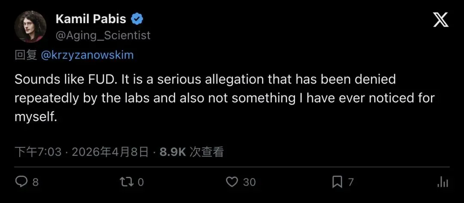Bookmark this post using the bookmark icon
Viewport: 464px width, 203px height.
click(x=337, y=182)
